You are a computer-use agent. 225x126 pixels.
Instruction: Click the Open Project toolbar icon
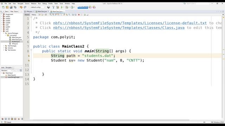pos(11,7)
